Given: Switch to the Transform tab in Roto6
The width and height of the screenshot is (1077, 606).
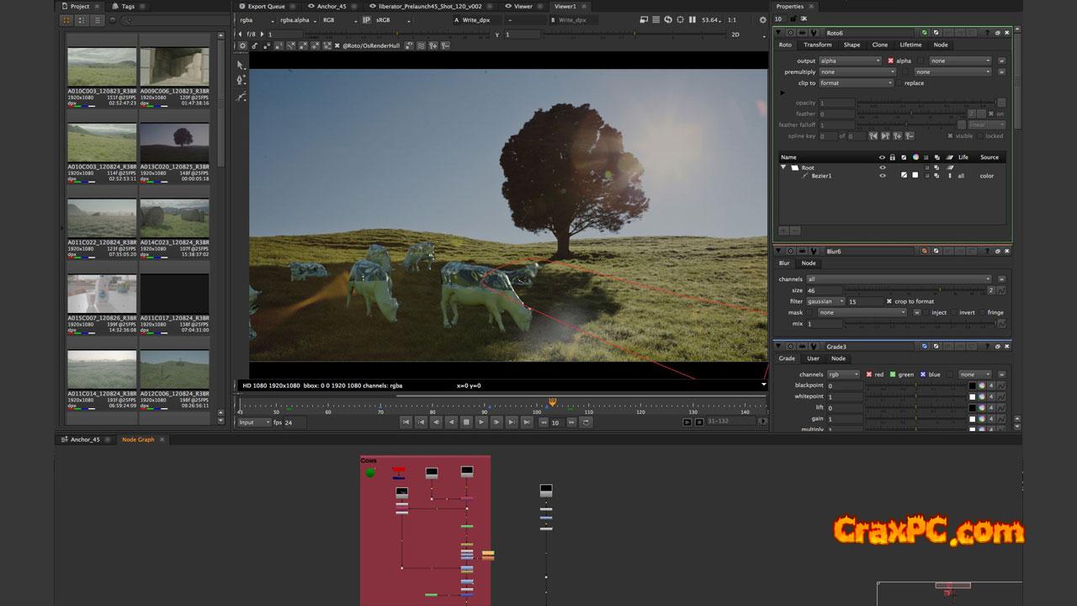Looking at the screenshot, I should [817, 45].
